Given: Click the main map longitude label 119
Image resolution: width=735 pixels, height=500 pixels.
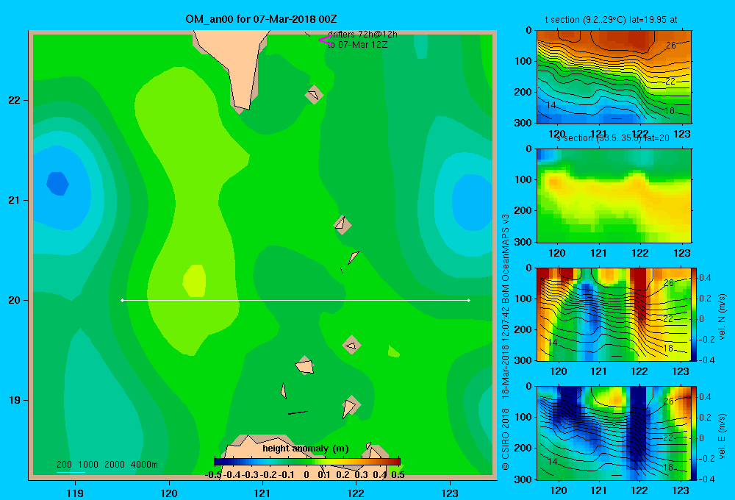Looking at the screenshot, I should click(x=75, y=493).
